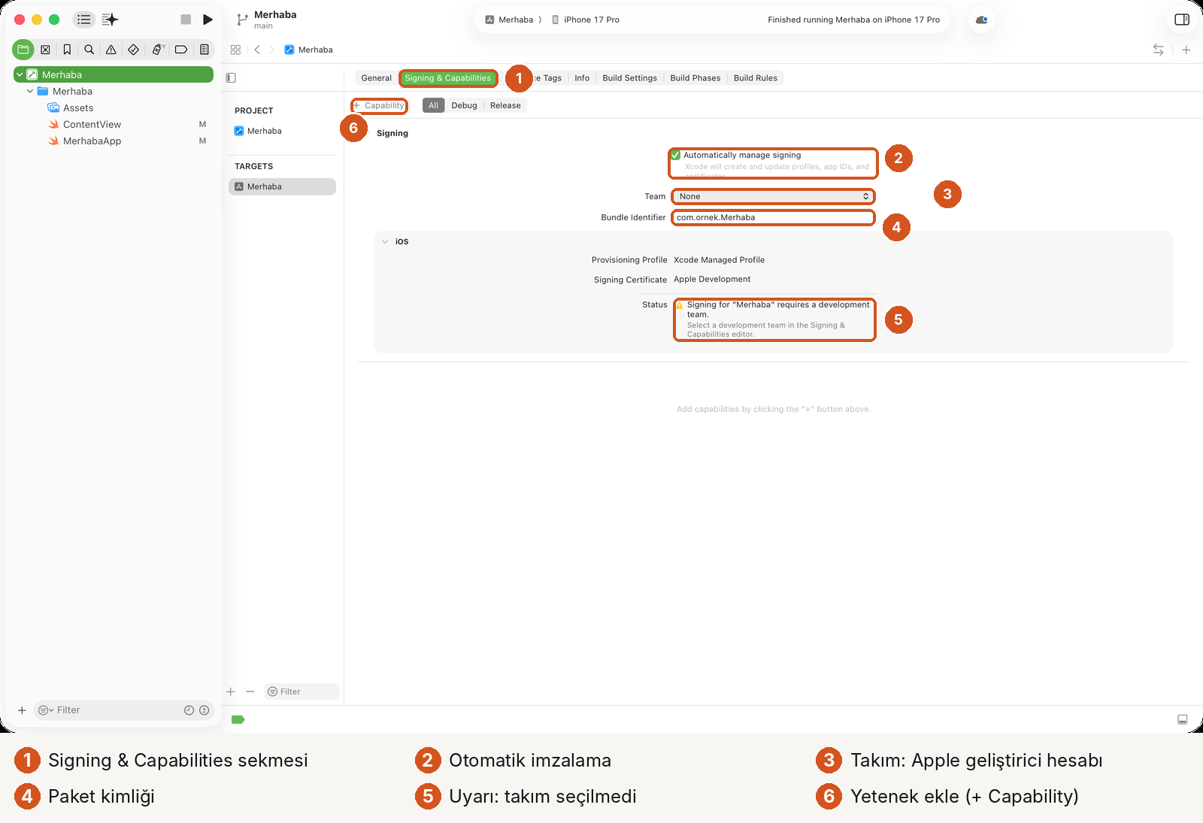
Task: Open the Report navigator document icon
Action: (x=204, y=50)
